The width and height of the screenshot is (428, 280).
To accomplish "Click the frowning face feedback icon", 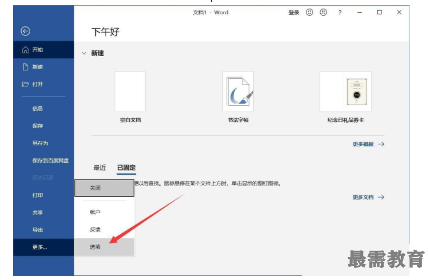I will 323,12.
